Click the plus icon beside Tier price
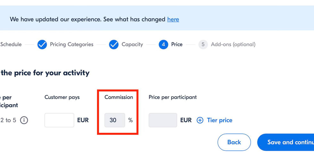Viewport: 314px width, 160px height. pos(200,120)
